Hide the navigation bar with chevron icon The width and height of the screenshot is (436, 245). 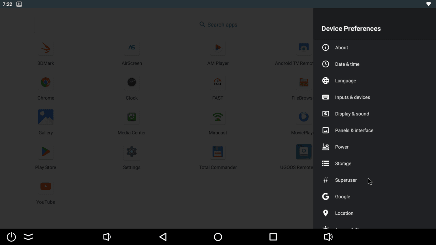coord(28,237)
